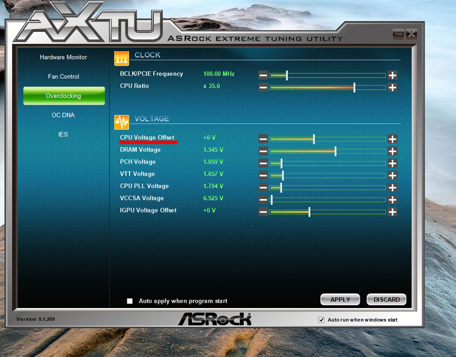Apply the overclocking settings
The width and height of the screenshot is (456, 357).
[x=340, y=299]
